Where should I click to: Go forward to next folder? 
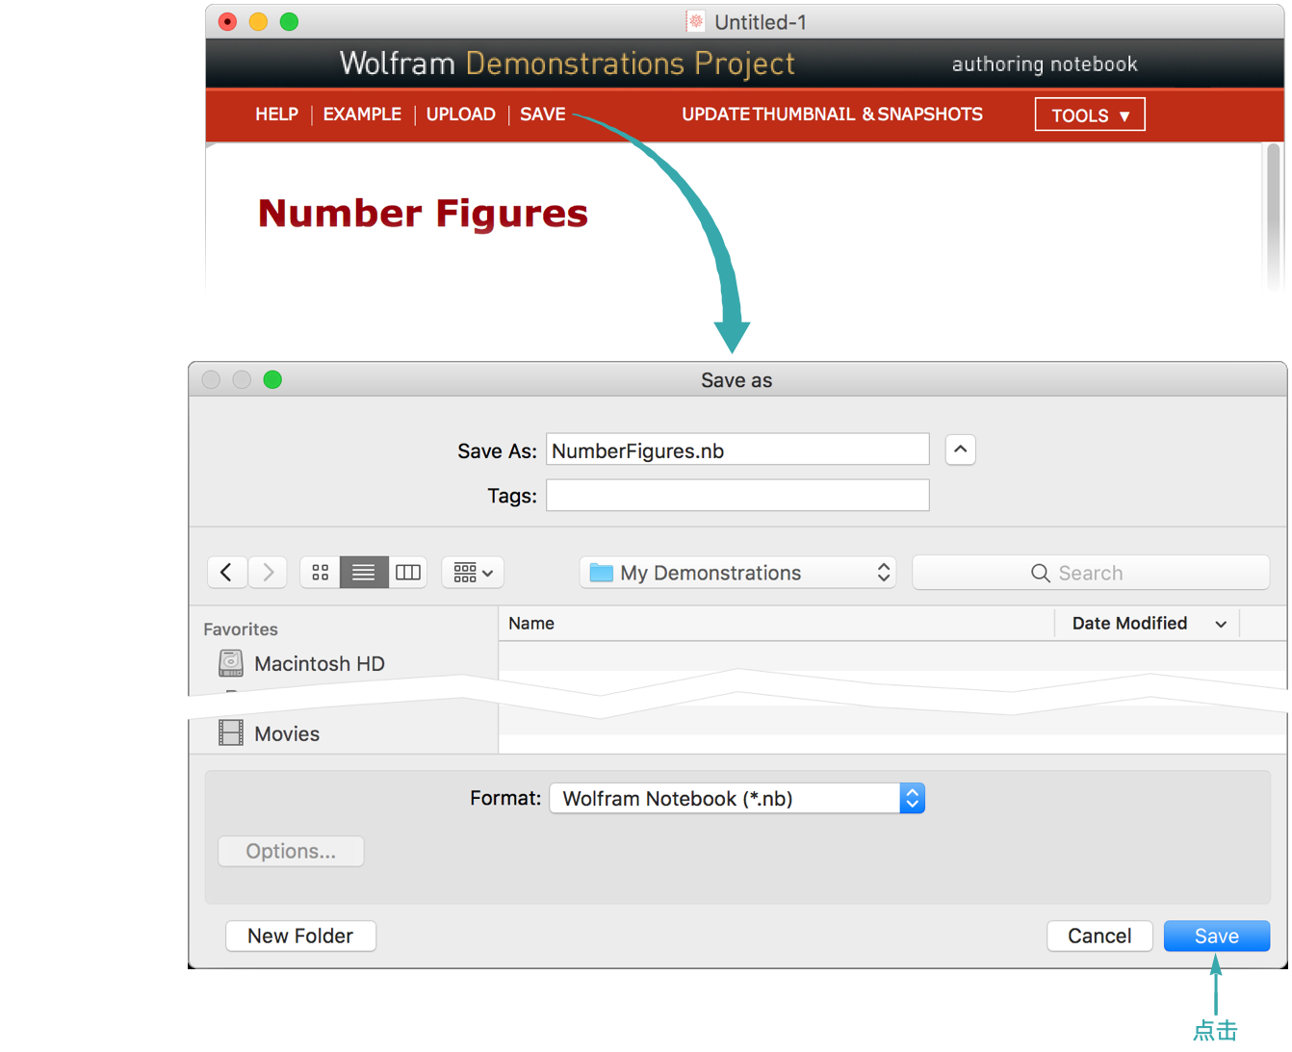pos(269,573)
